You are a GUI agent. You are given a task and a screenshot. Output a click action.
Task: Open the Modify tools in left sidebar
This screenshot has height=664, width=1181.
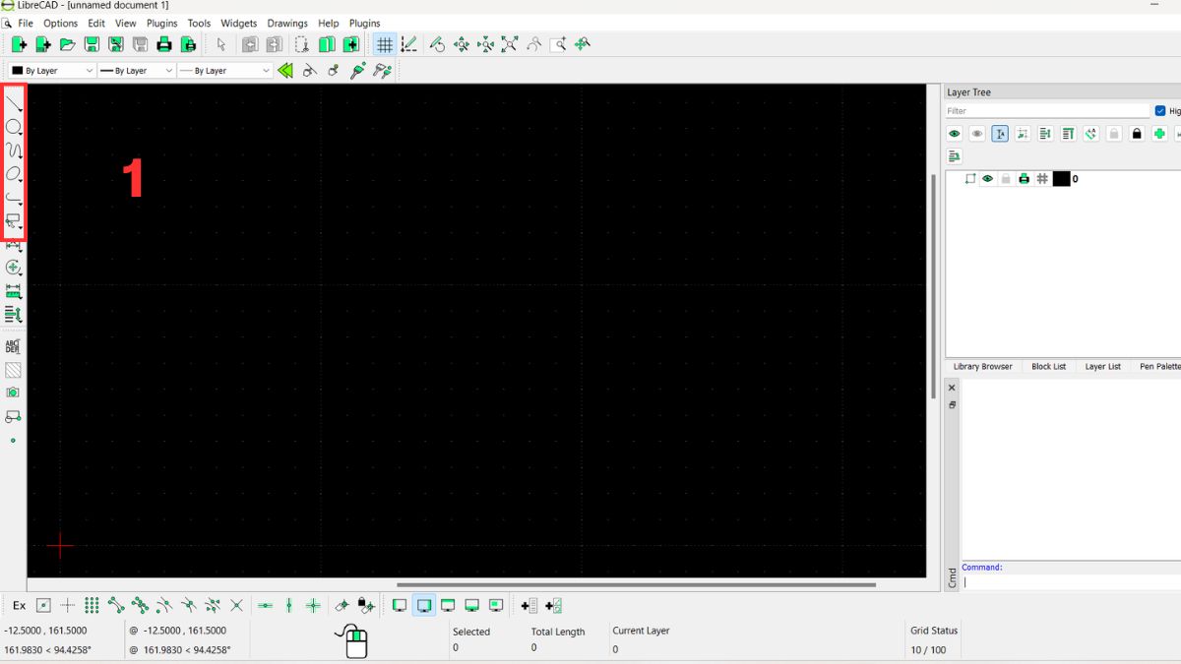(x=14, y=268)
